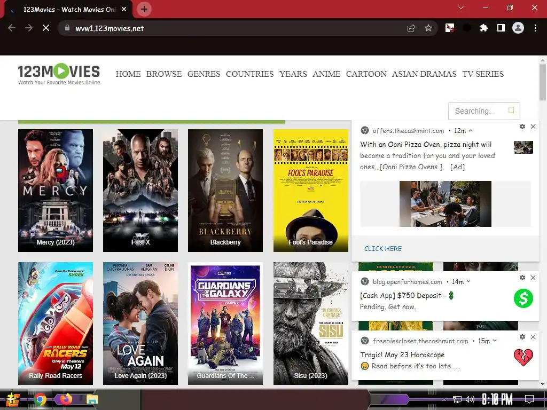This screenshot has width=547, height=410.
Task: Click the Tragic! May 23 Horoscope text
Action: pos(402,354)
